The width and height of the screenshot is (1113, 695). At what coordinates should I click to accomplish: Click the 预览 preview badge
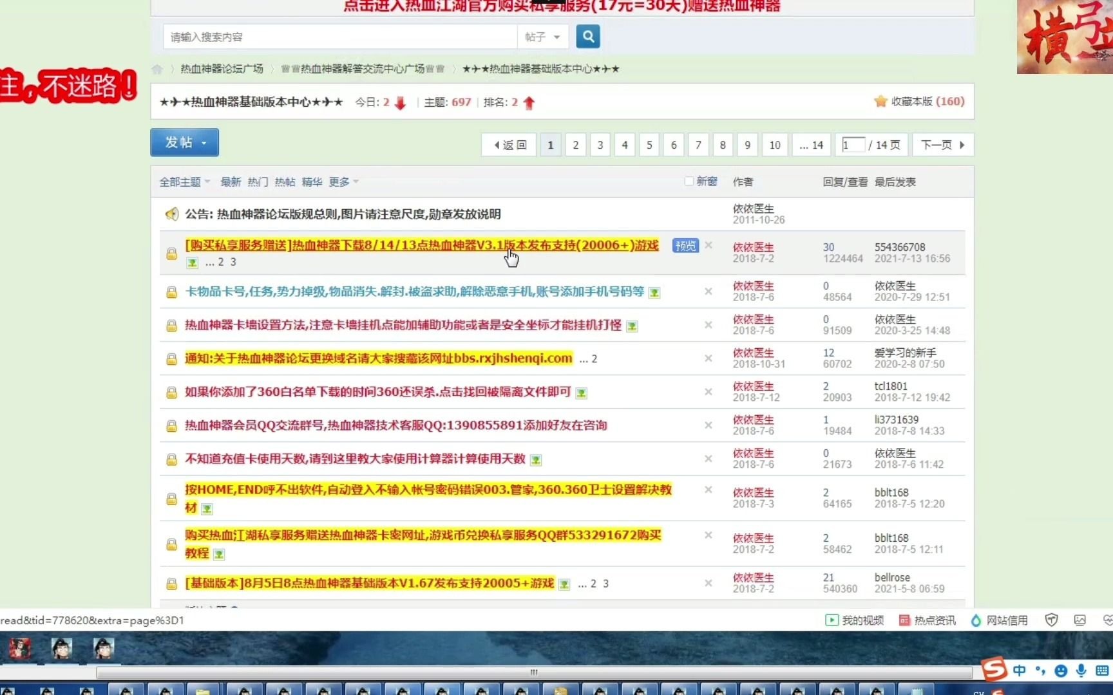[685, 246]
